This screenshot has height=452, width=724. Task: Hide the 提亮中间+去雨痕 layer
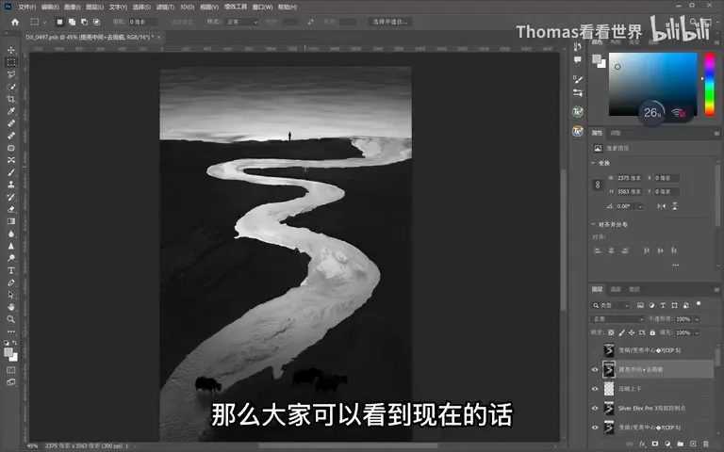595,369
